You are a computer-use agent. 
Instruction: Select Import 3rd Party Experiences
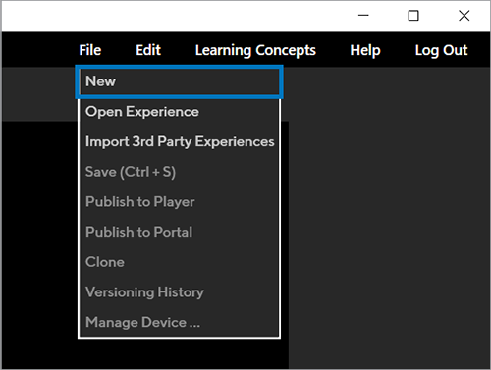[x=179, y=141]
